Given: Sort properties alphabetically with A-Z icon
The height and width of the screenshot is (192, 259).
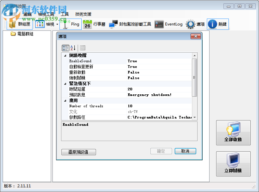Looking at the screenshot, I should (x=73, y=48).
